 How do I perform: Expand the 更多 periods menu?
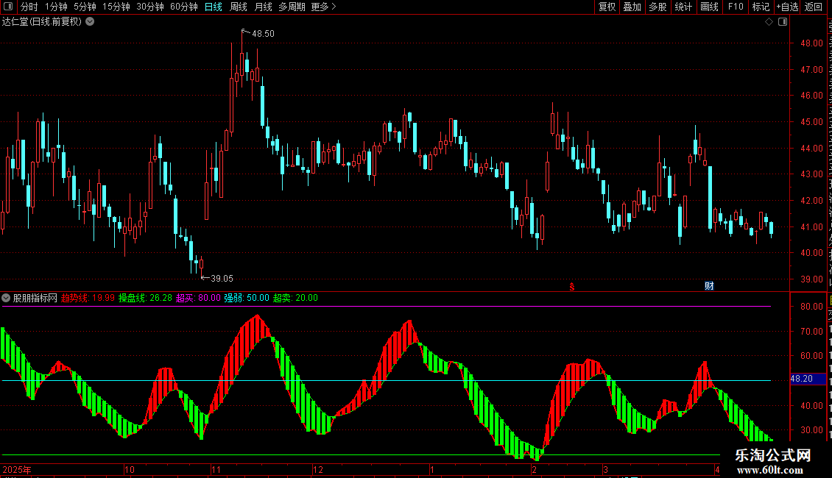(x=323, y=7)
